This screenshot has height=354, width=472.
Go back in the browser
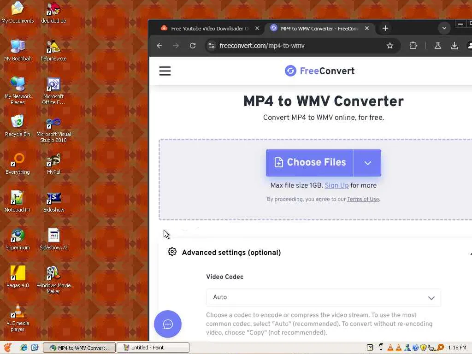(159, 46)
